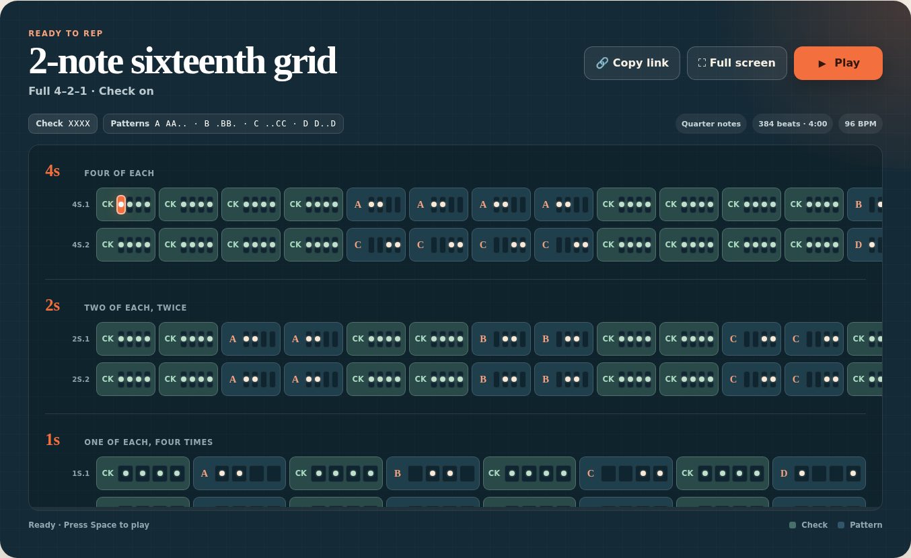The width and height of the screenshot is (911, 558).
Task: Select the CK cell between C and D in 1S.1
Action: (723, 473)
